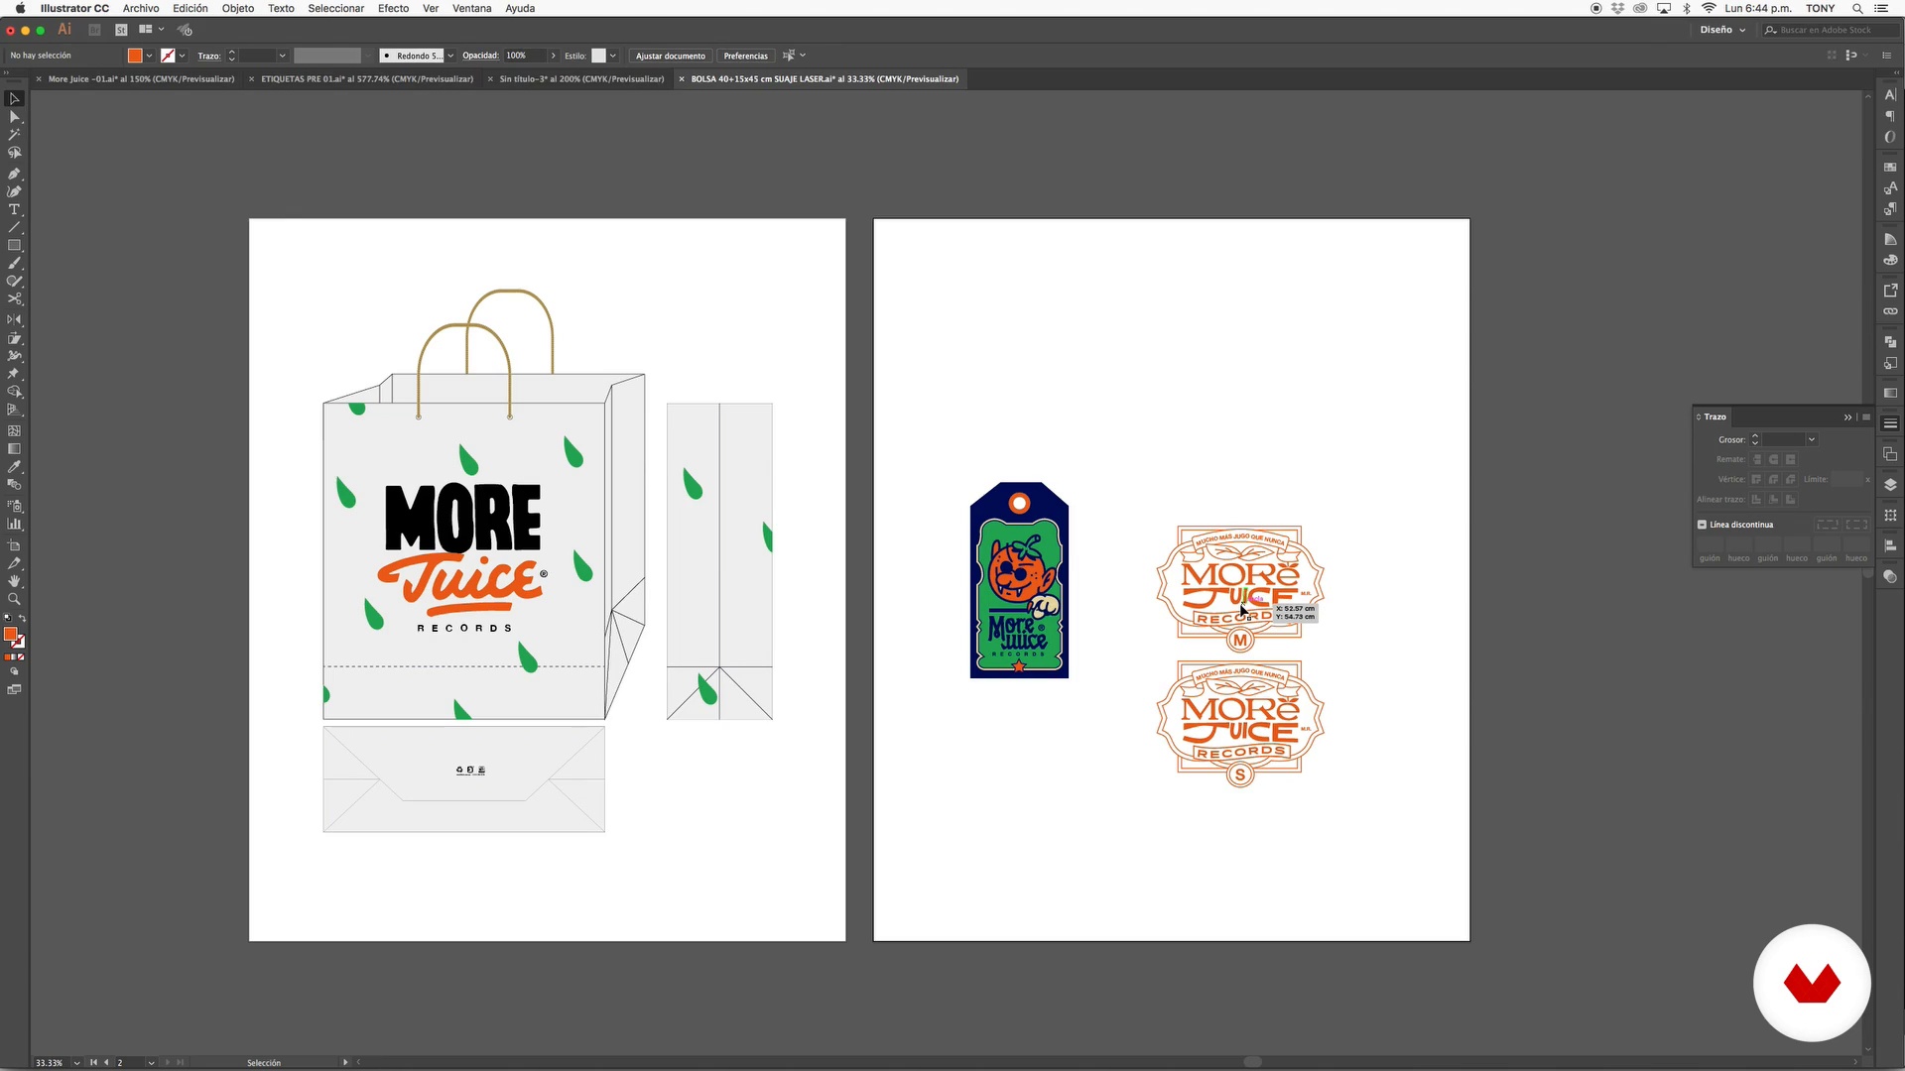Click the orange Fill box in toolbox

pyautogui.click(x=10, y=635)
